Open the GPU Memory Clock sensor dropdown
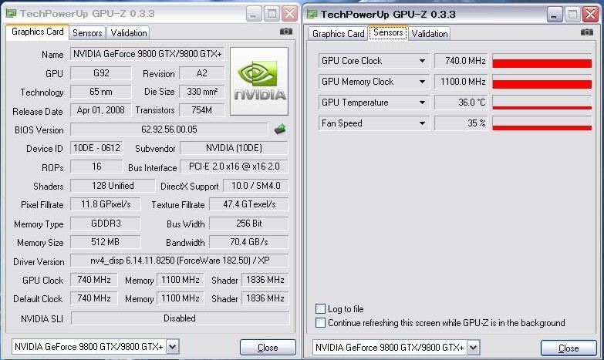Viewport: 604px width, 360px height. pyautogui.click(x=422, y=82)
